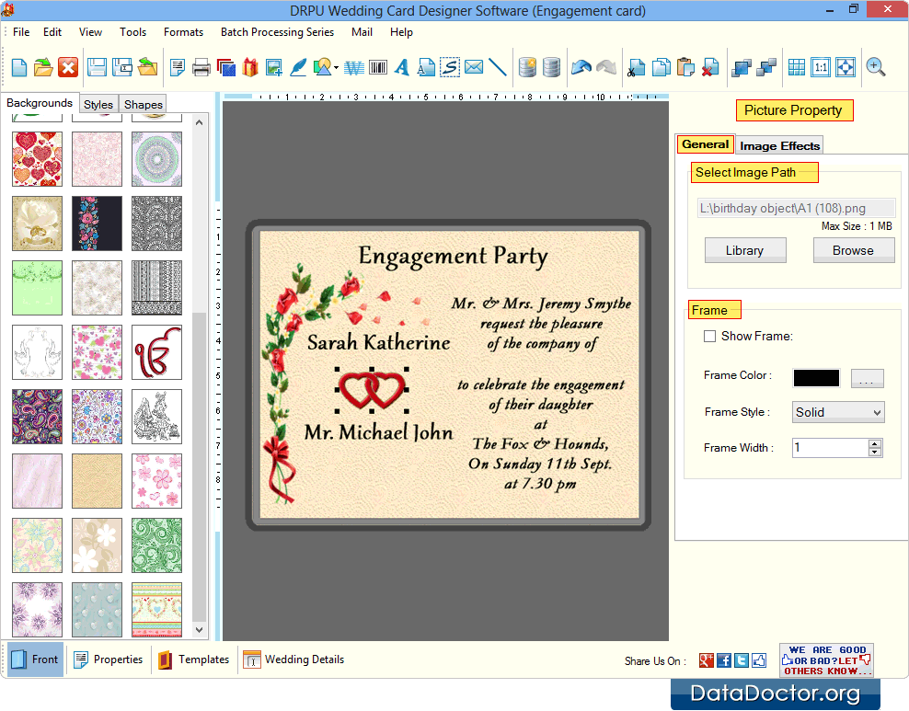Share on Google Plus icon
The image size is (909, 711).
click(706, 660)
